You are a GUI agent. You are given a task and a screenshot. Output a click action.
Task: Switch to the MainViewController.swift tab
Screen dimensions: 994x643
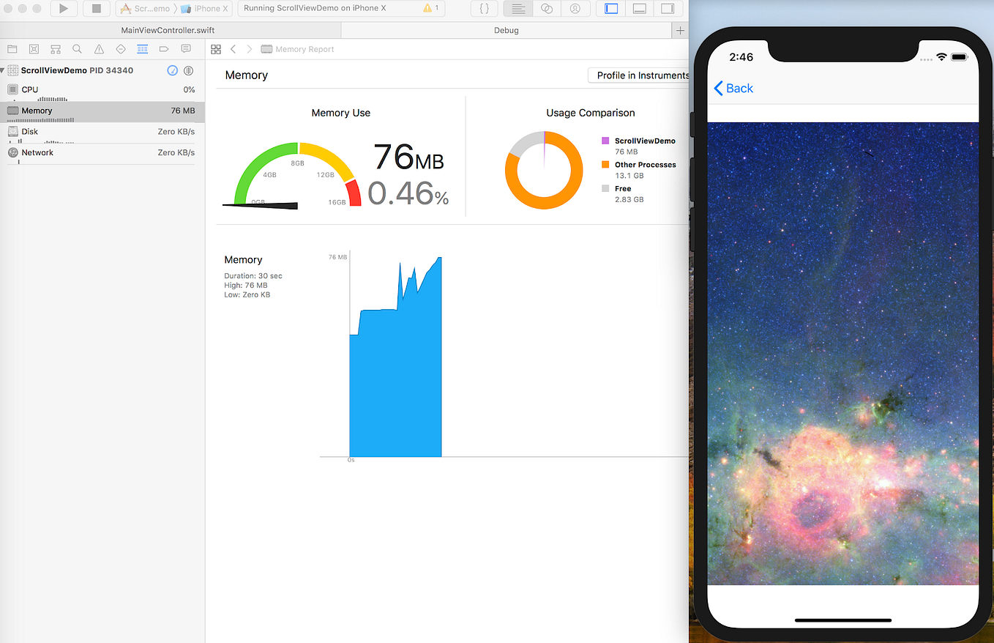170,30
